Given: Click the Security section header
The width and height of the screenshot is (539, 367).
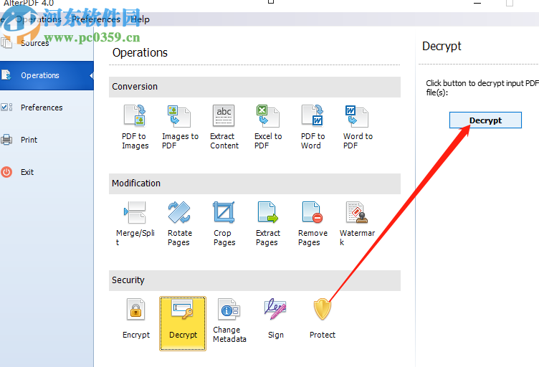Looking at the screenshot, I should [x=254, y=280].
